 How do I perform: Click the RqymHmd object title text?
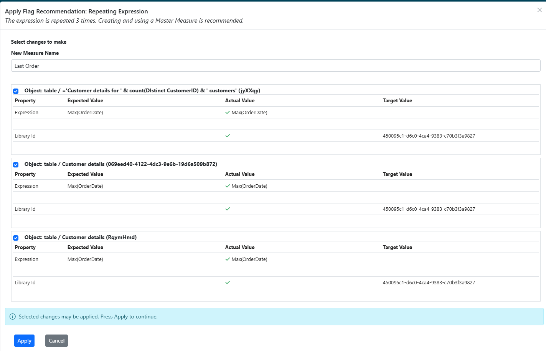80,238
